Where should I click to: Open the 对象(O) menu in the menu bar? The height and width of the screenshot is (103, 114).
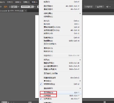[2, 2]
